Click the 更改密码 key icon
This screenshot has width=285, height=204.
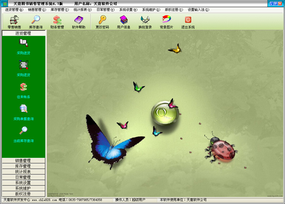click(102, 21)
